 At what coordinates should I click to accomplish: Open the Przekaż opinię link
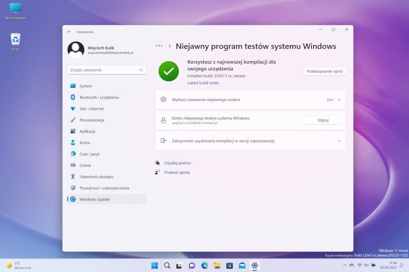coord(177,172)
